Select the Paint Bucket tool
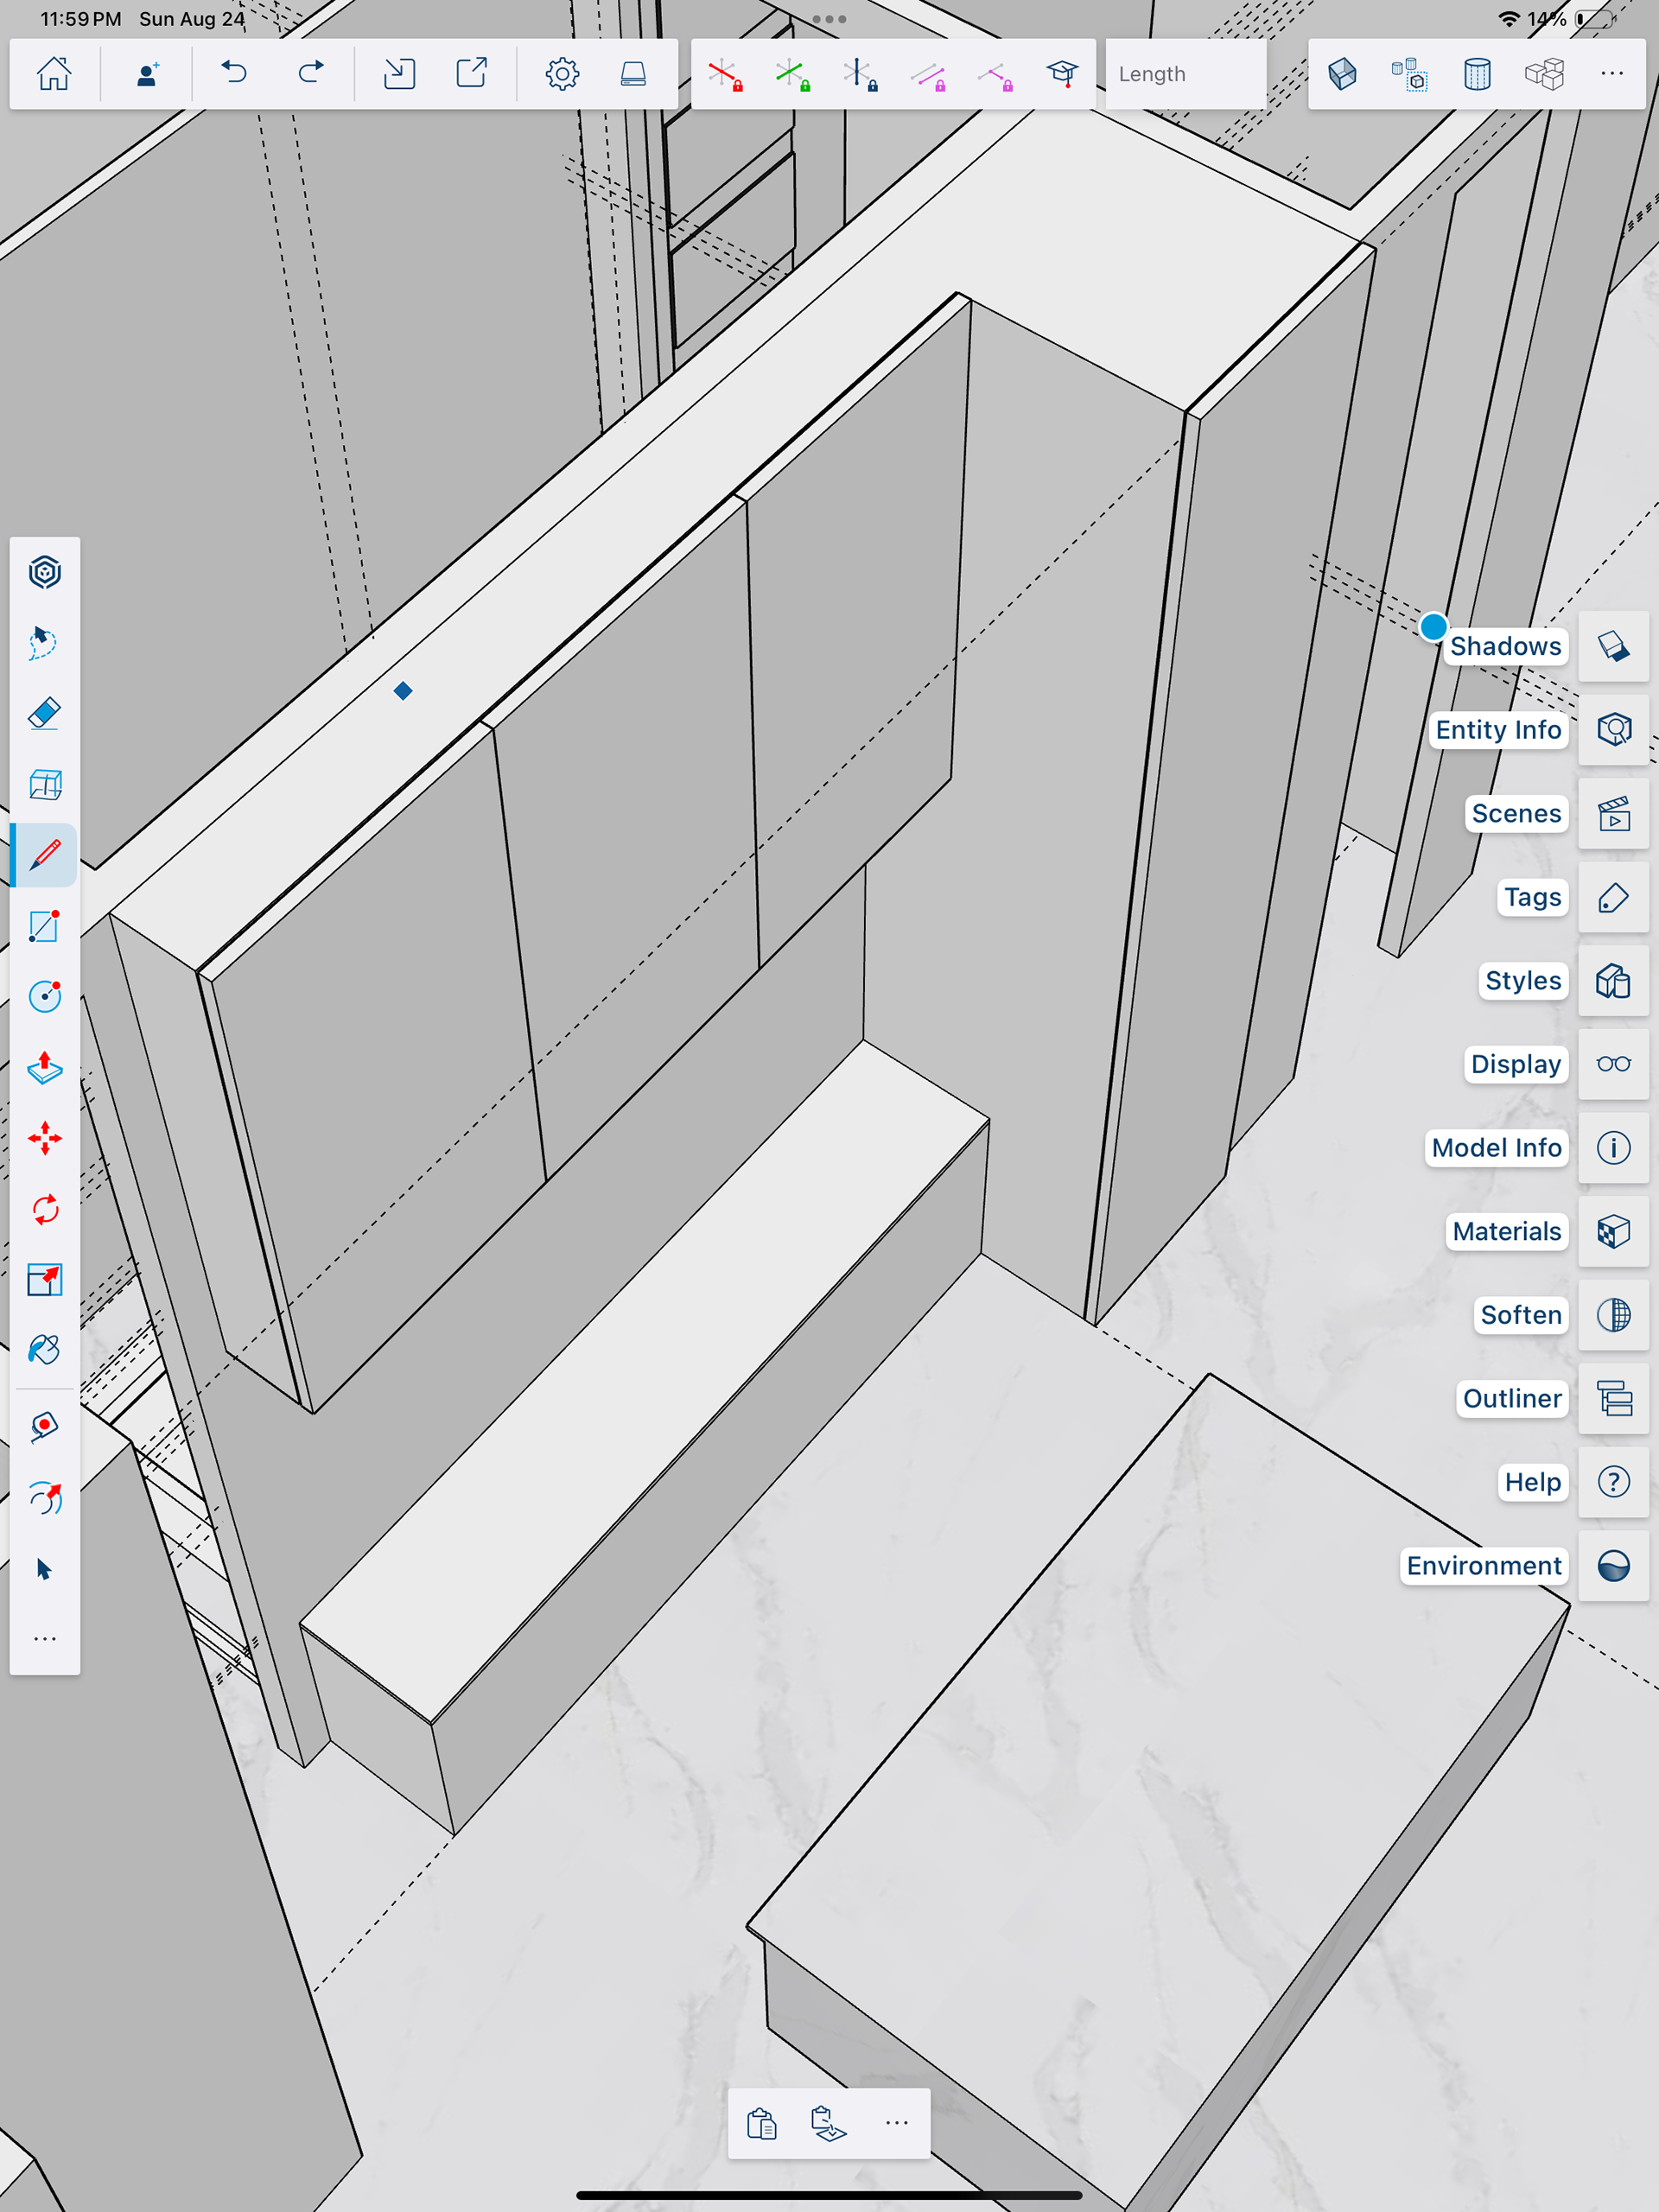Screen dimensions: 1659x2212 [x=44, y=1350]
